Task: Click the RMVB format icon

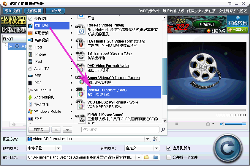Action: pyautogui.click(x=81, y=30)
